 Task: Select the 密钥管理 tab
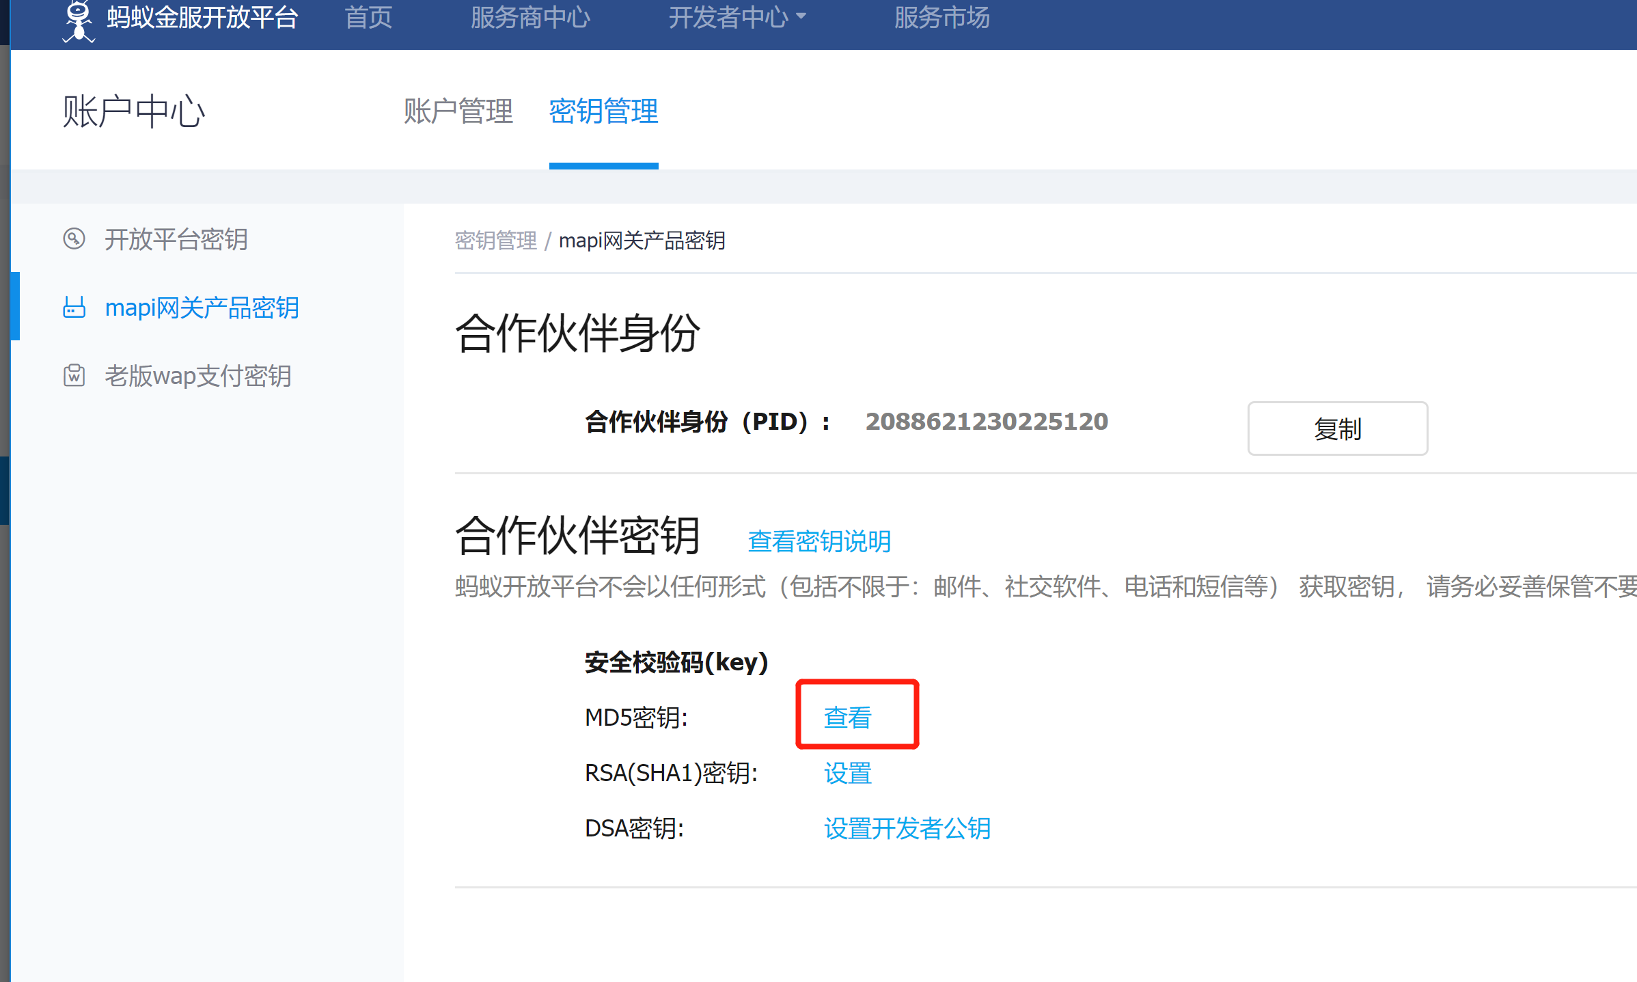click(603, 111)
